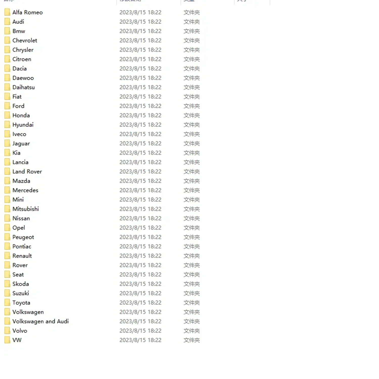This screenshot has width=379, height=379.
Task: Select the Jaguar folder icon
Action: (7, 143)
